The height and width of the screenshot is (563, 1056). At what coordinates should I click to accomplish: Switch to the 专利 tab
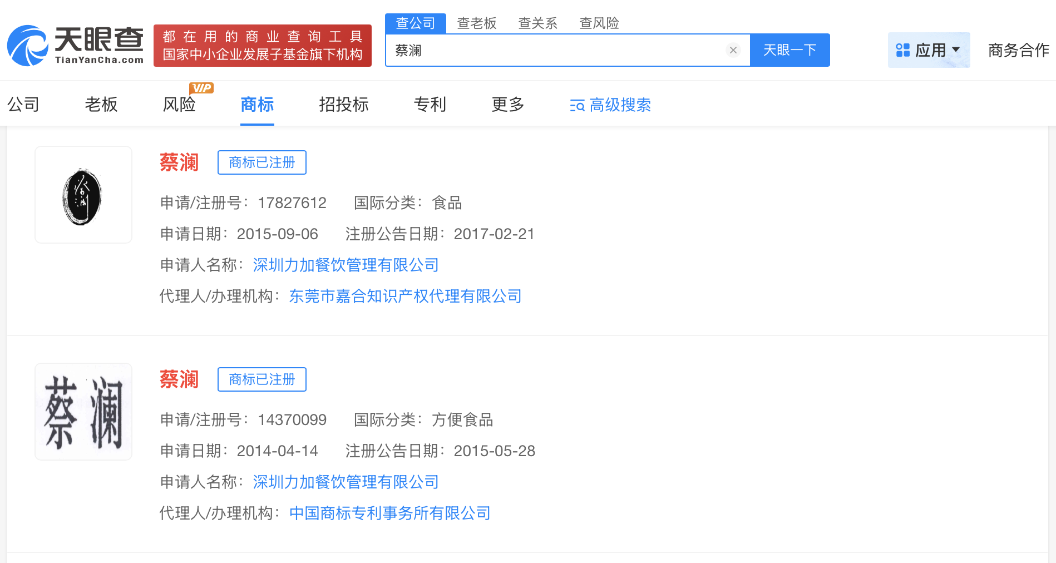(x=430, y=104)
